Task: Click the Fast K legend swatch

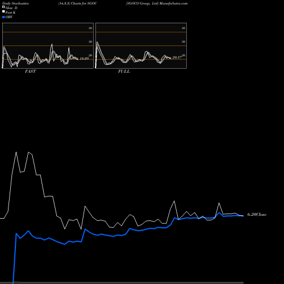Action: pyautogui.click(x=3, y=11)
